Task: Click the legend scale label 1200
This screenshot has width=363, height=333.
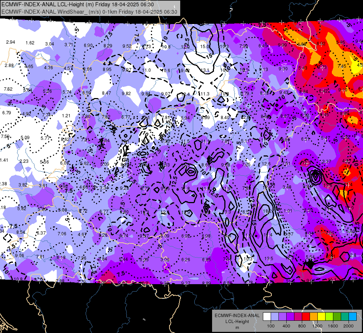Action: coord(317,326)
